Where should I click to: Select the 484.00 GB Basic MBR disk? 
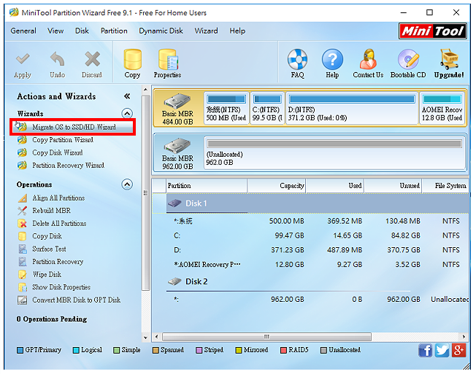[178, 109]
